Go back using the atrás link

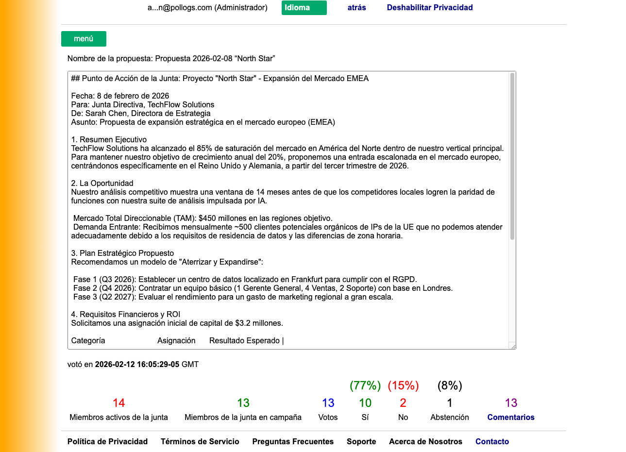[x=356, y=8]
